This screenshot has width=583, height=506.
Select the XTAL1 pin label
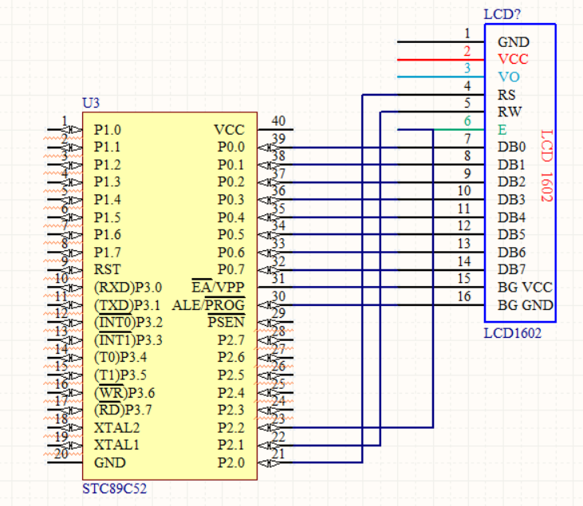(x=116, y=445)
